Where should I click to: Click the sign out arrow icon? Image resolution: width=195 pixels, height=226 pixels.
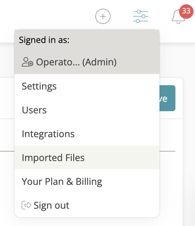(x=26, y=205)
